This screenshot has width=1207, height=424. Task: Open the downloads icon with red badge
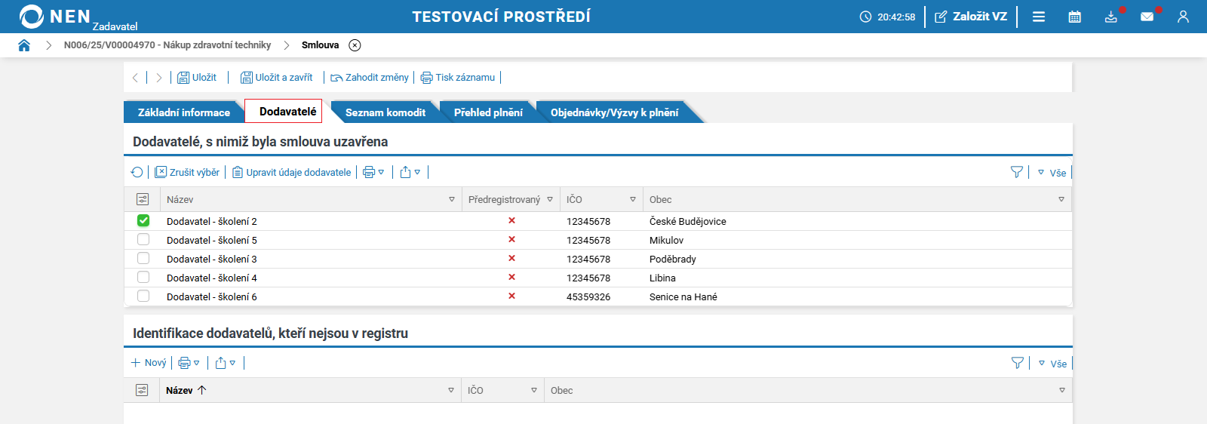[1111, 17]
